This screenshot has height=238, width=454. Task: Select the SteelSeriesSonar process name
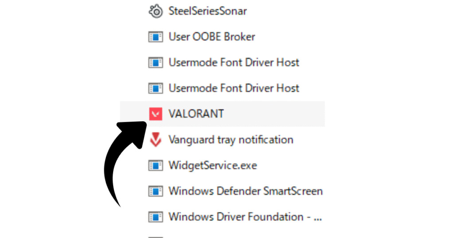click(207, 11)
